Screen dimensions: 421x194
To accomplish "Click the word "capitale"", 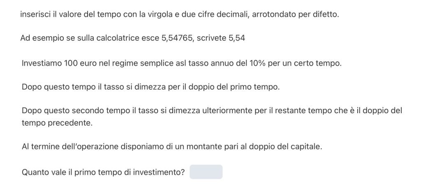I will coord(306,146).
